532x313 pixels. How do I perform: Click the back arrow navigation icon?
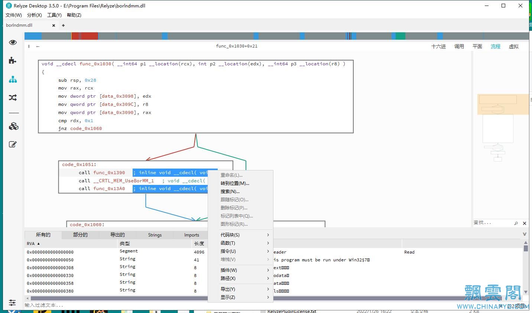click(38, 46)
